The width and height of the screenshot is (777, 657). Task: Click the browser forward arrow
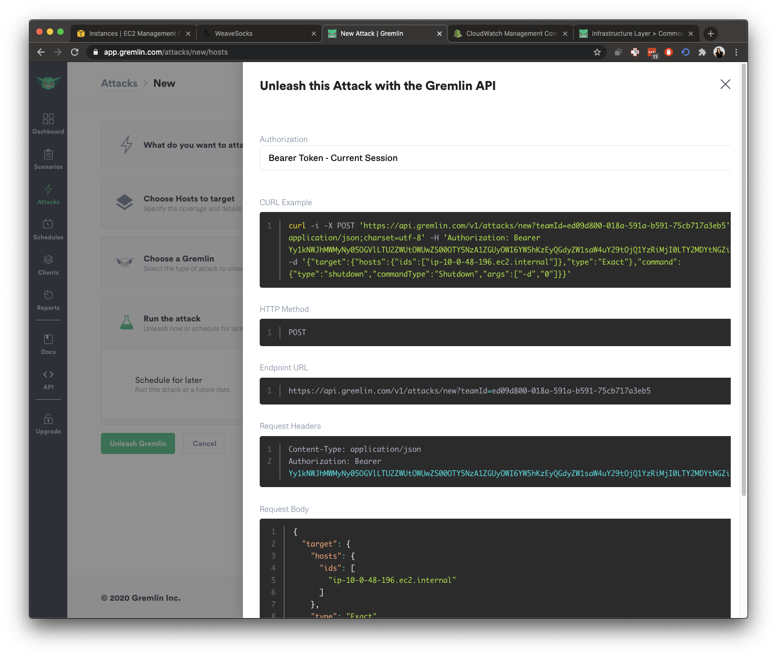58,52
